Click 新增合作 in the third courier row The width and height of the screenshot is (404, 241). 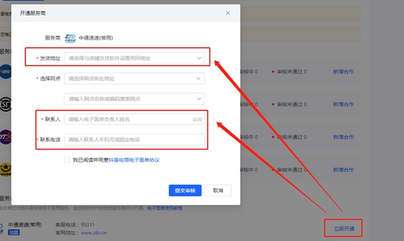343,137
